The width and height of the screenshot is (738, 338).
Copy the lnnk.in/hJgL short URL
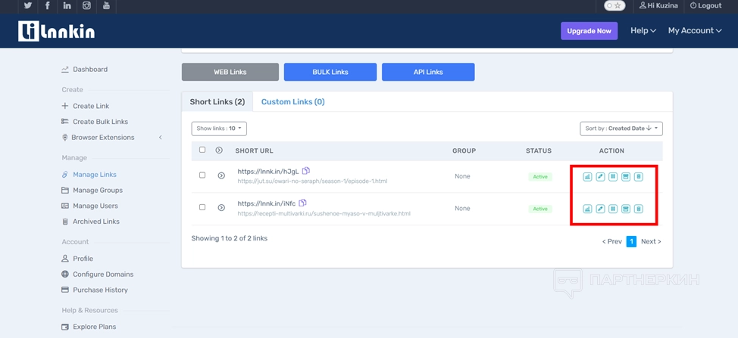tap(306, 170)
